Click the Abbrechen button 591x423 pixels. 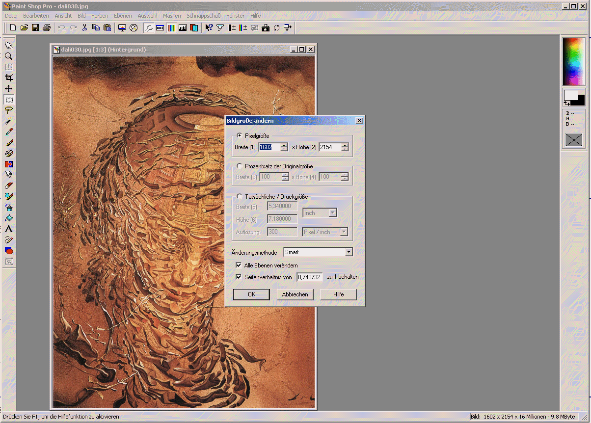pos(295,294)
